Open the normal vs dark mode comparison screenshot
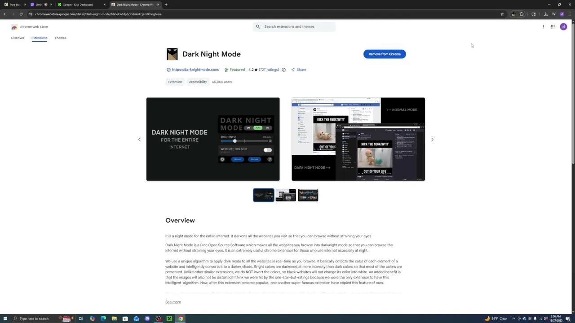Viewport: 575px width, 323px height. [358, 139]
